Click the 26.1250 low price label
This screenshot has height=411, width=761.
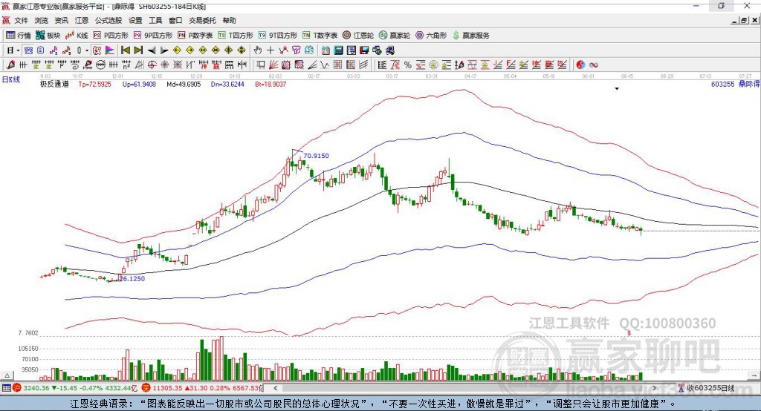(x=132, y=279)
